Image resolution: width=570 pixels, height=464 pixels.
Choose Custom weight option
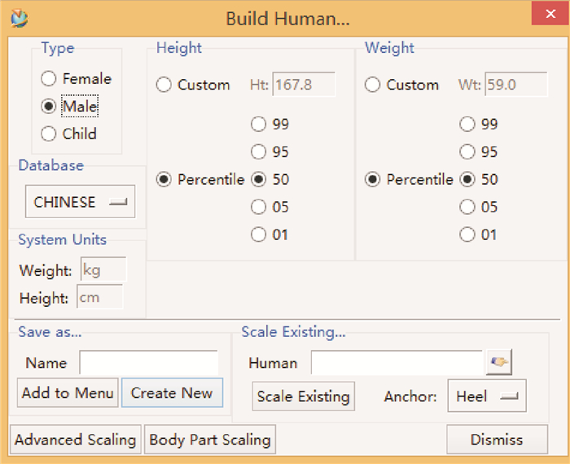(x=373, y=85)
